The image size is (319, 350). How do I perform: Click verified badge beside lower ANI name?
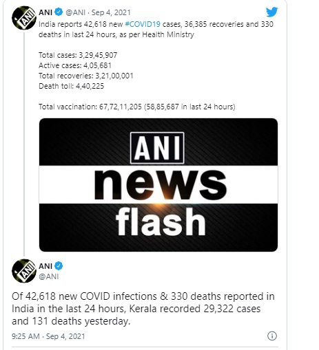(59, 266)
